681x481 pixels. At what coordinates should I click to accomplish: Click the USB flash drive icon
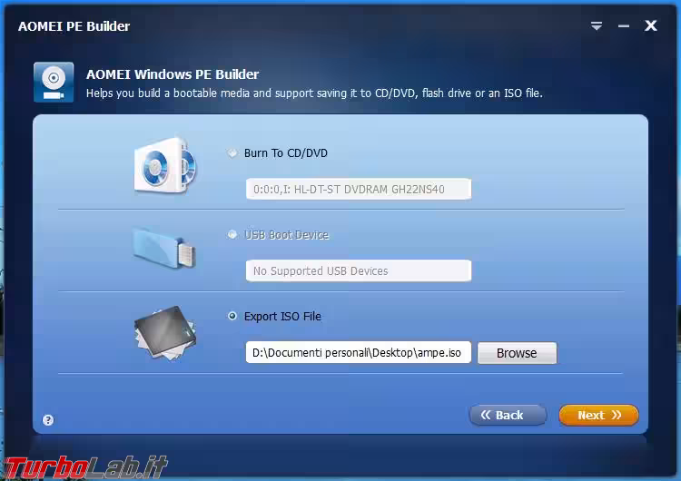164,248
